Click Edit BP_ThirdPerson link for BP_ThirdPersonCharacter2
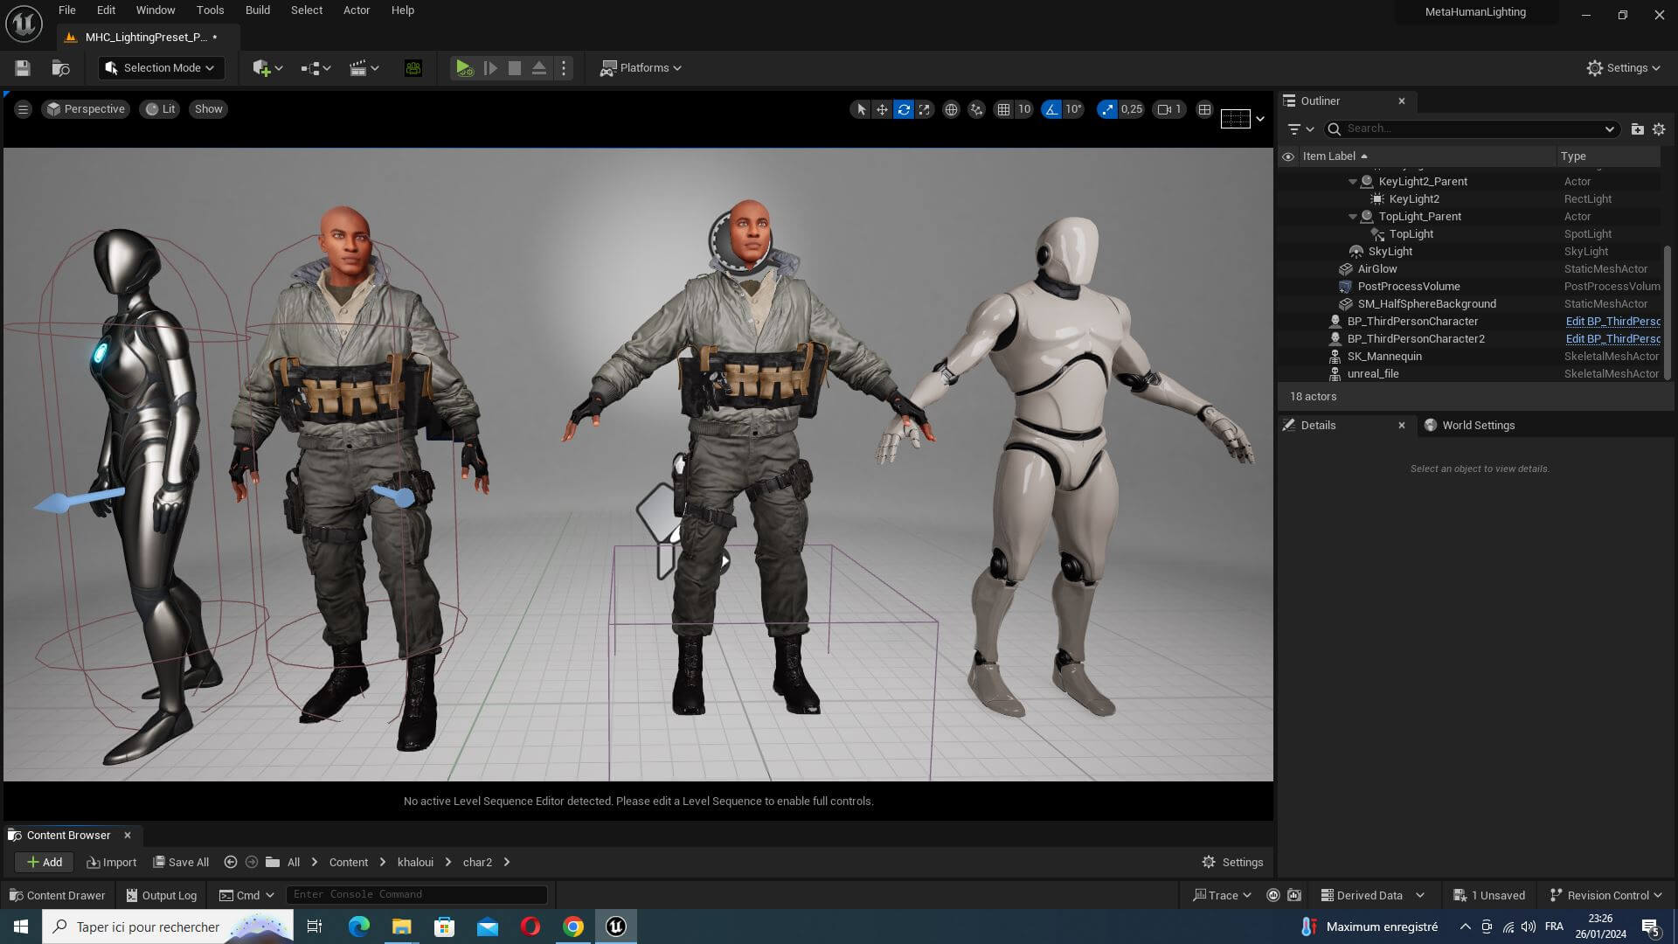 click(1612, 339)
